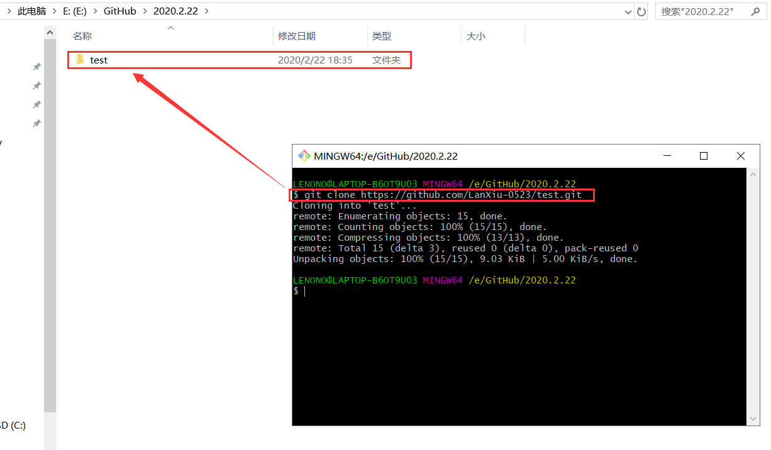Click the terminal window scrollbar

[753, 295]
